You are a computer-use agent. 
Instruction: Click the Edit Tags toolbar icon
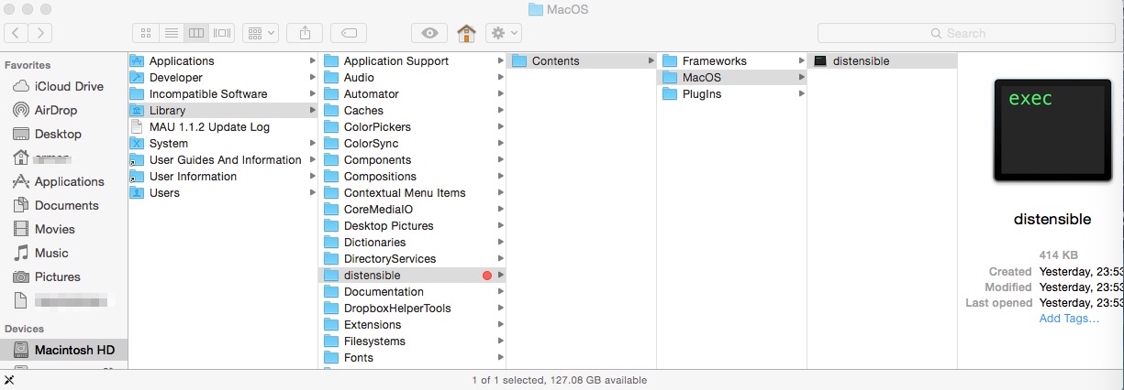coord(349,33)
